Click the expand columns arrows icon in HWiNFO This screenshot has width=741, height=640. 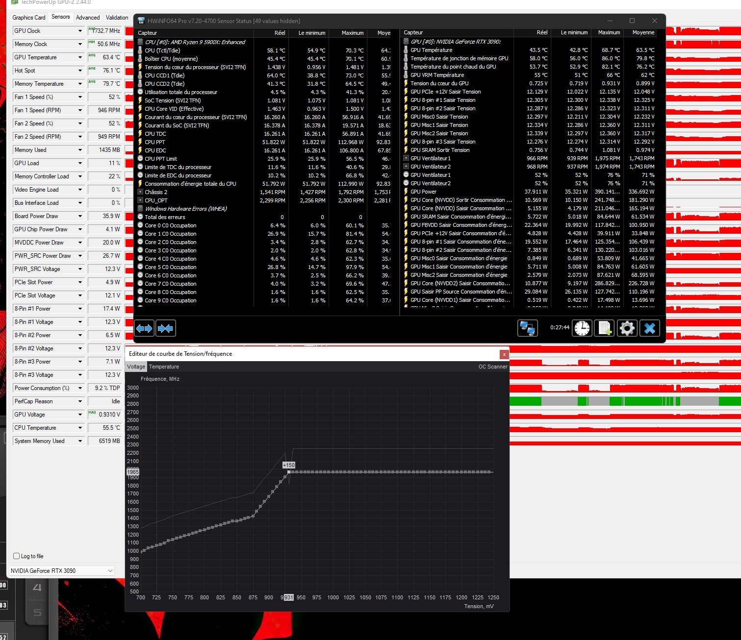tap(144, 328)
